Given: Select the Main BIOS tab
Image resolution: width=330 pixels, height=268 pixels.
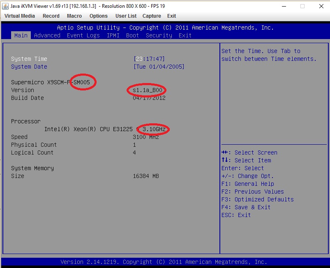Looking at the screenshot, I should 21,35.
